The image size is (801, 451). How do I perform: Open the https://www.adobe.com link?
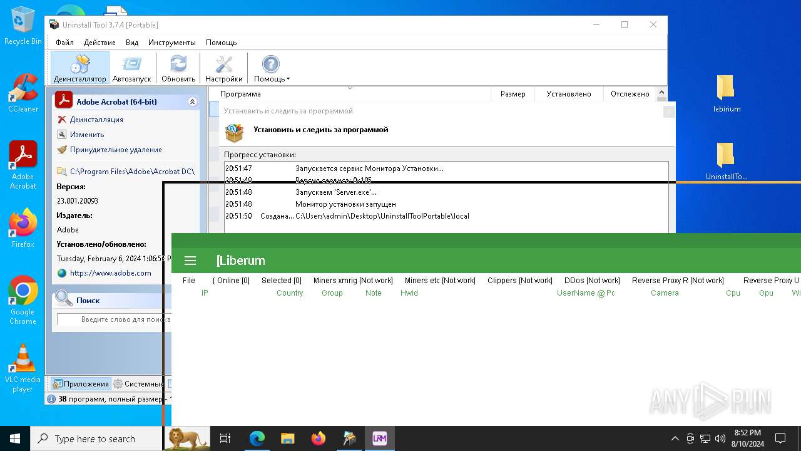point(111,273)
